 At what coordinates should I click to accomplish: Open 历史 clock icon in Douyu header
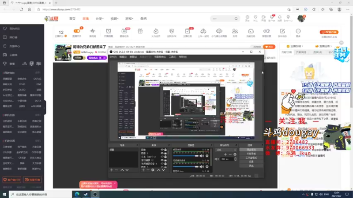[x=247, y=17]
